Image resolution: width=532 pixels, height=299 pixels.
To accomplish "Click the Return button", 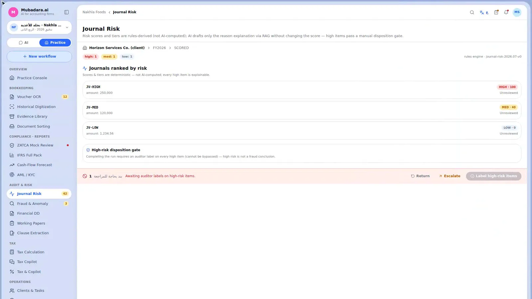I will coord(420,176).
